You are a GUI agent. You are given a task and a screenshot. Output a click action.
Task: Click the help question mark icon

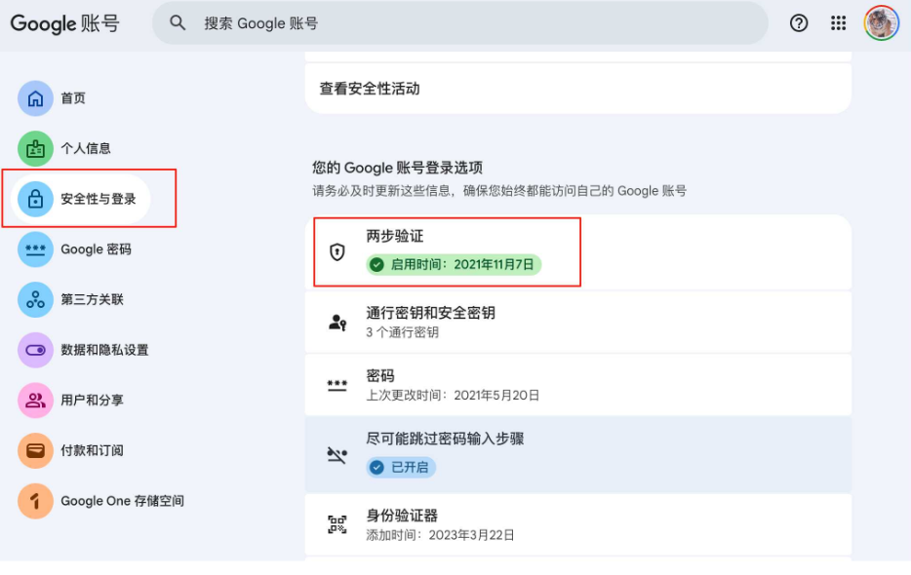799,23
